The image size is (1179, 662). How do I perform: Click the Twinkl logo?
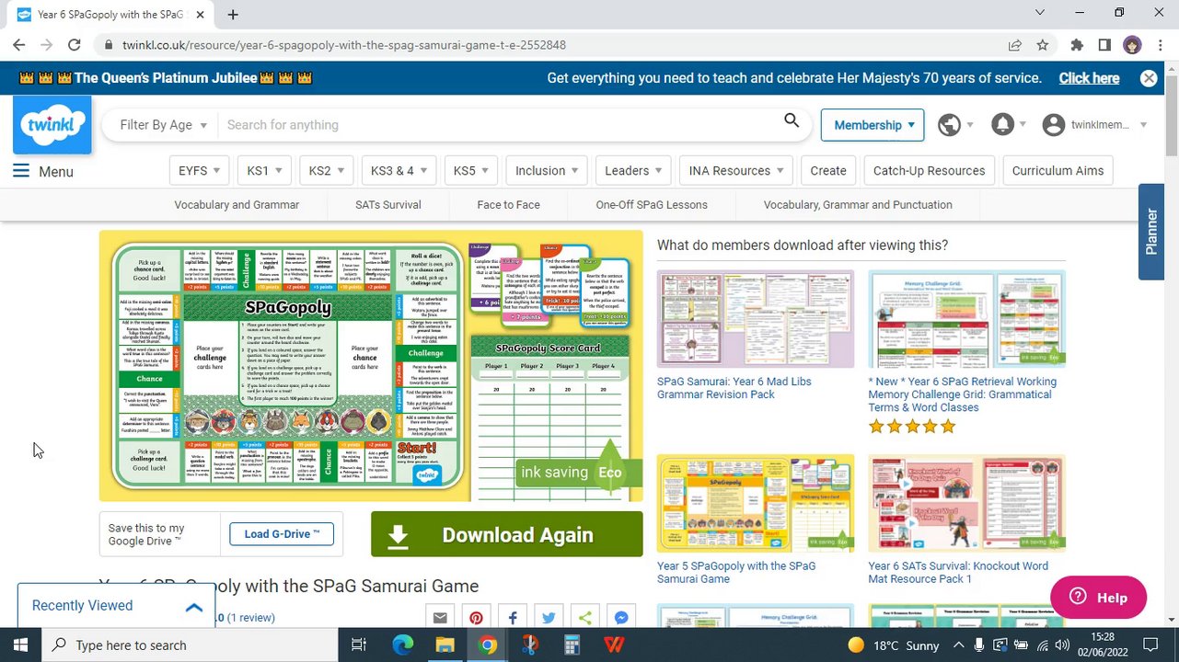(52, 124)
